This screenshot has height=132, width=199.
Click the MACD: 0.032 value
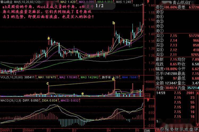[70, 100]
